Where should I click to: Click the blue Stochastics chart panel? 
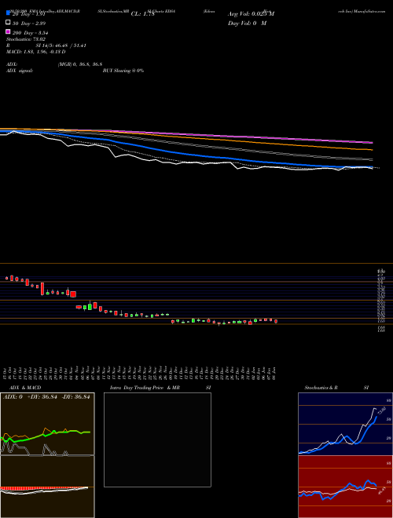pos(345,424)
